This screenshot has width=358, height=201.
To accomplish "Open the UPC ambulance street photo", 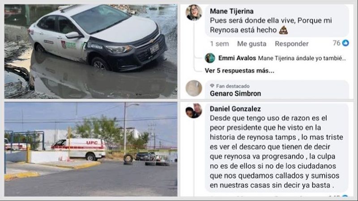I will [91, 149].
